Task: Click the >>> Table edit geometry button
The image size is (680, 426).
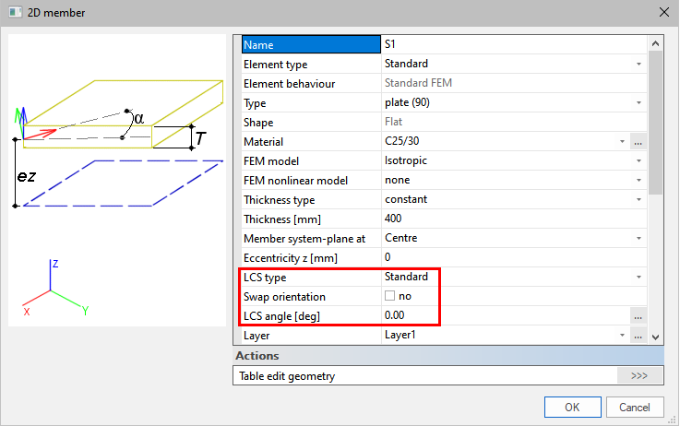Action: point(639,375)
